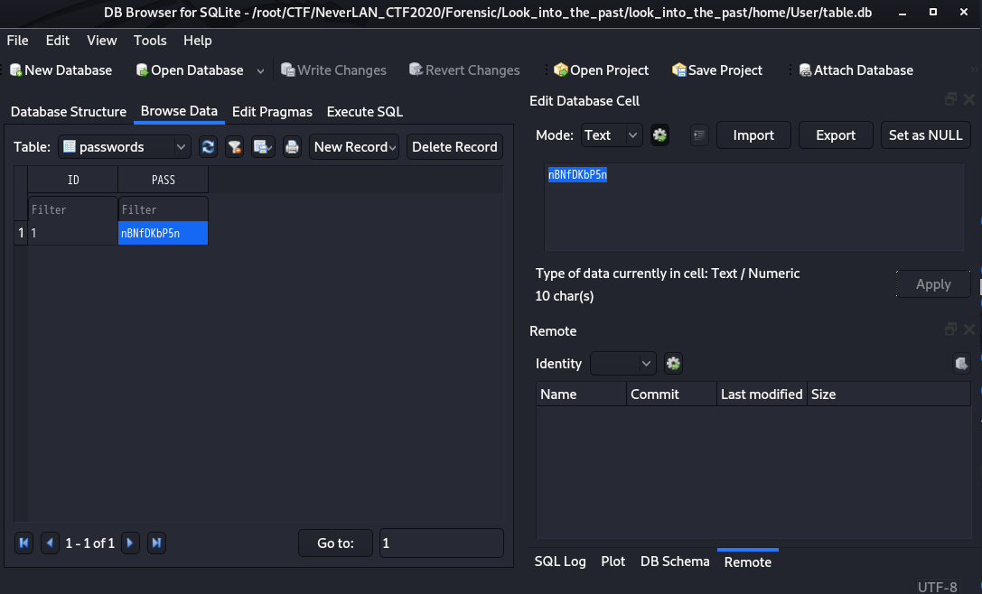Open the Tools menu

click(x=150, y=41)
